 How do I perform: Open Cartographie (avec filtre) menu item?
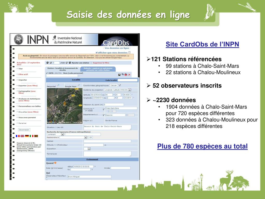(x=27, y=92)
